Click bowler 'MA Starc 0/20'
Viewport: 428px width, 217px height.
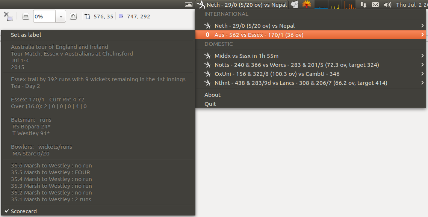tap(31, 154)
